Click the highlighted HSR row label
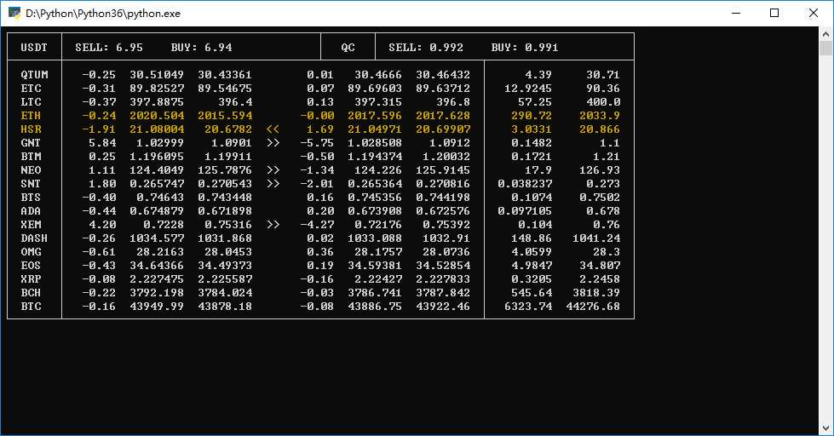This screenshot has height=436, width=834. point(31,129)
